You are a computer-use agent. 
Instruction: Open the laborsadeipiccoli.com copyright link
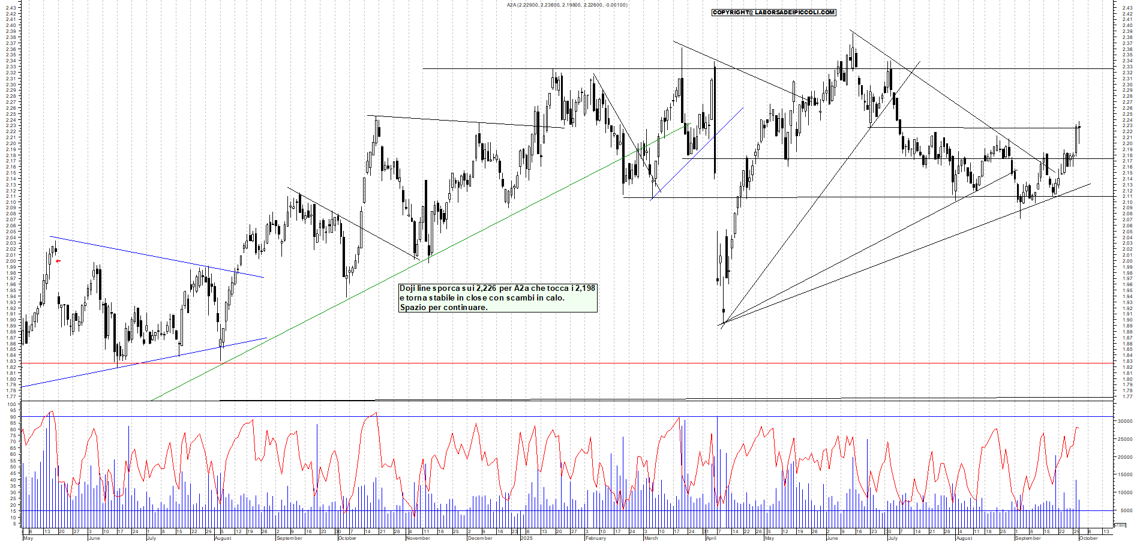[x=773, y=12]
